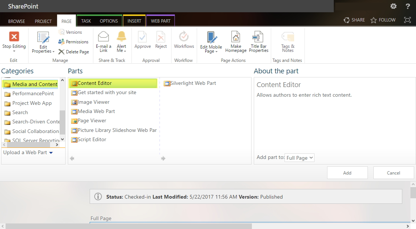This screenshot has height=229, width=416.
Task: Click the Stop Editing icon
Action: [x=14, y=37]
